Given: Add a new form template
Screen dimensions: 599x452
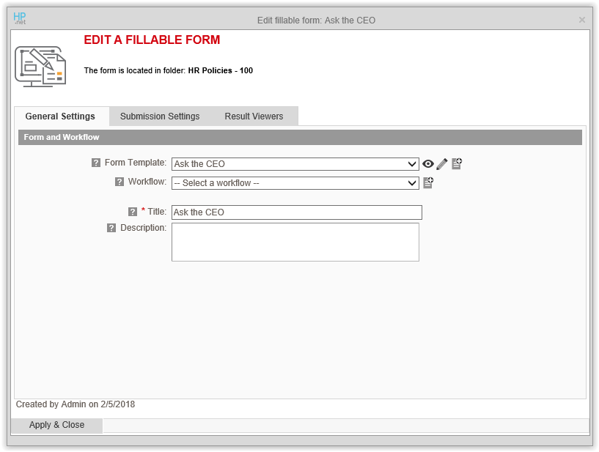Looking at the screenshot, I should point(457,163).
